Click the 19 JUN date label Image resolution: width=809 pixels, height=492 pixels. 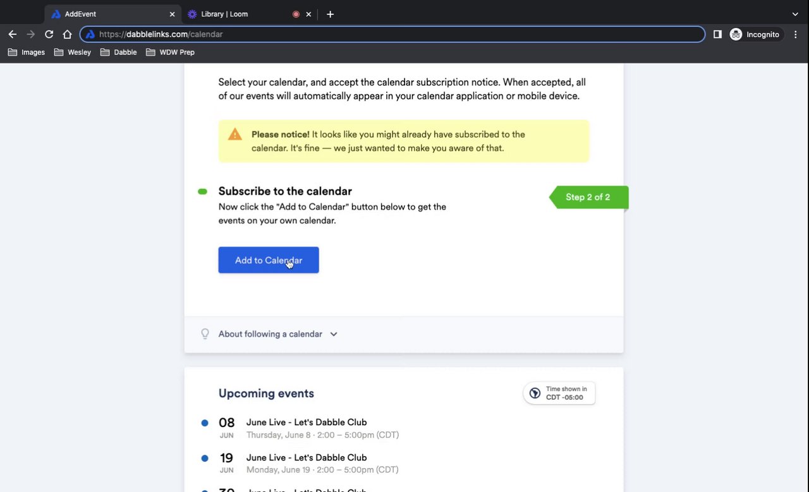[226, 463]
